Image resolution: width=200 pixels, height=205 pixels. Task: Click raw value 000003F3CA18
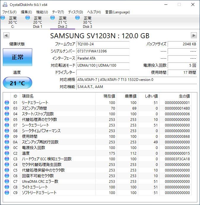pos(177,159)
